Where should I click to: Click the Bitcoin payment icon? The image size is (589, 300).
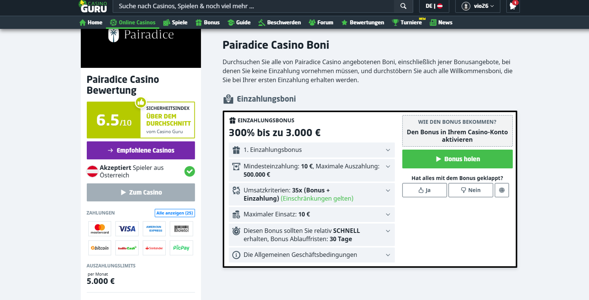click(100, 248)
